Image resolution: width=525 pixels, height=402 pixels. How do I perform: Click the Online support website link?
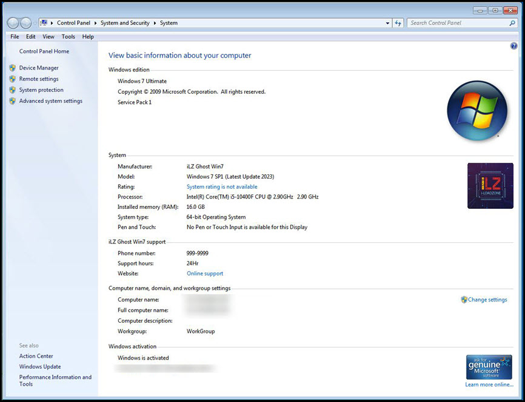click(x=205, y=273)
